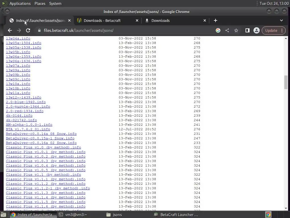Open BetaQuiver-c0.0.16a_02_Snow.info link
This screenshot has width=290, height=218.
pyautogui.click(x=41, y=143)
